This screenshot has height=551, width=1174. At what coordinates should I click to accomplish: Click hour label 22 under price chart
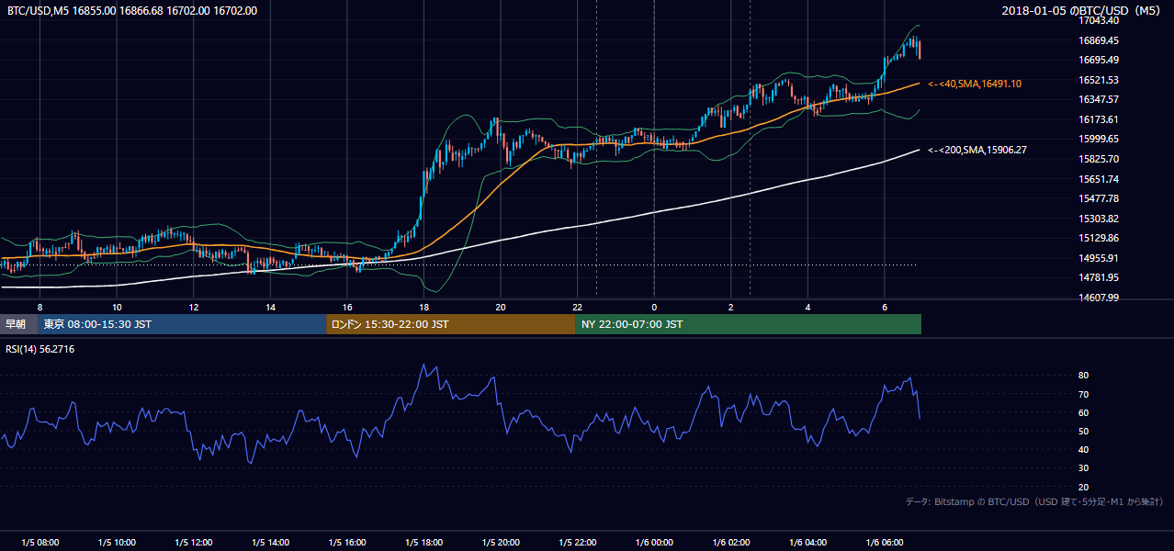click(x=577, y=307)
